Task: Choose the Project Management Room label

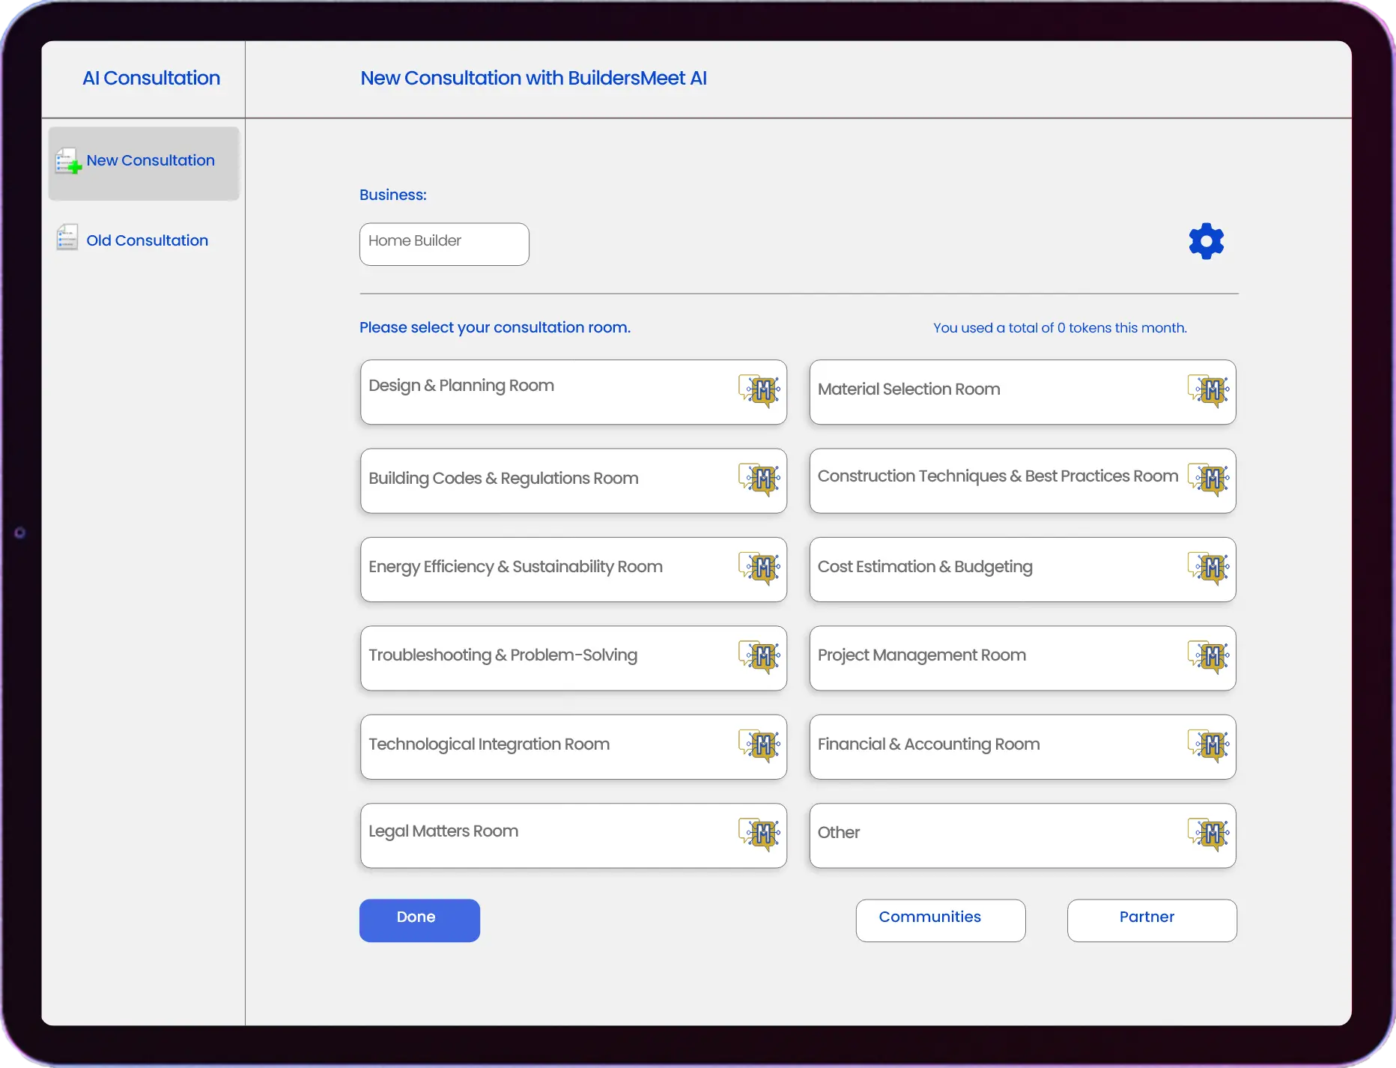Action: 922,655
